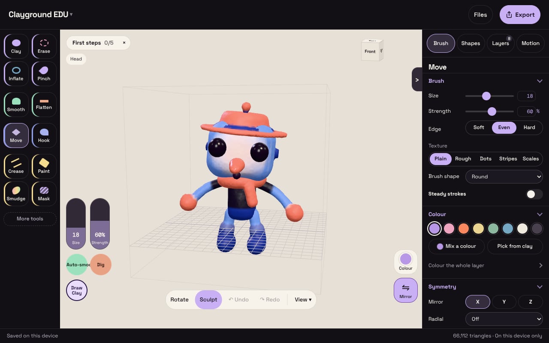Switch to the Layers tab
This screenshot has height=343, width=549.
tap(501, 43)
